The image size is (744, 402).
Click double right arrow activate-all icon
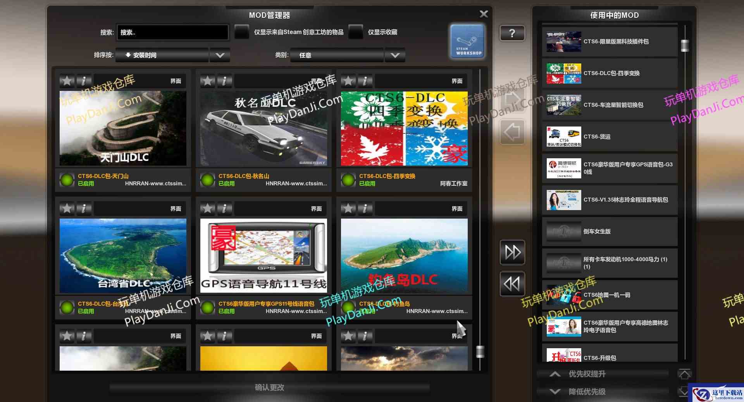click(x=512, y=252)
